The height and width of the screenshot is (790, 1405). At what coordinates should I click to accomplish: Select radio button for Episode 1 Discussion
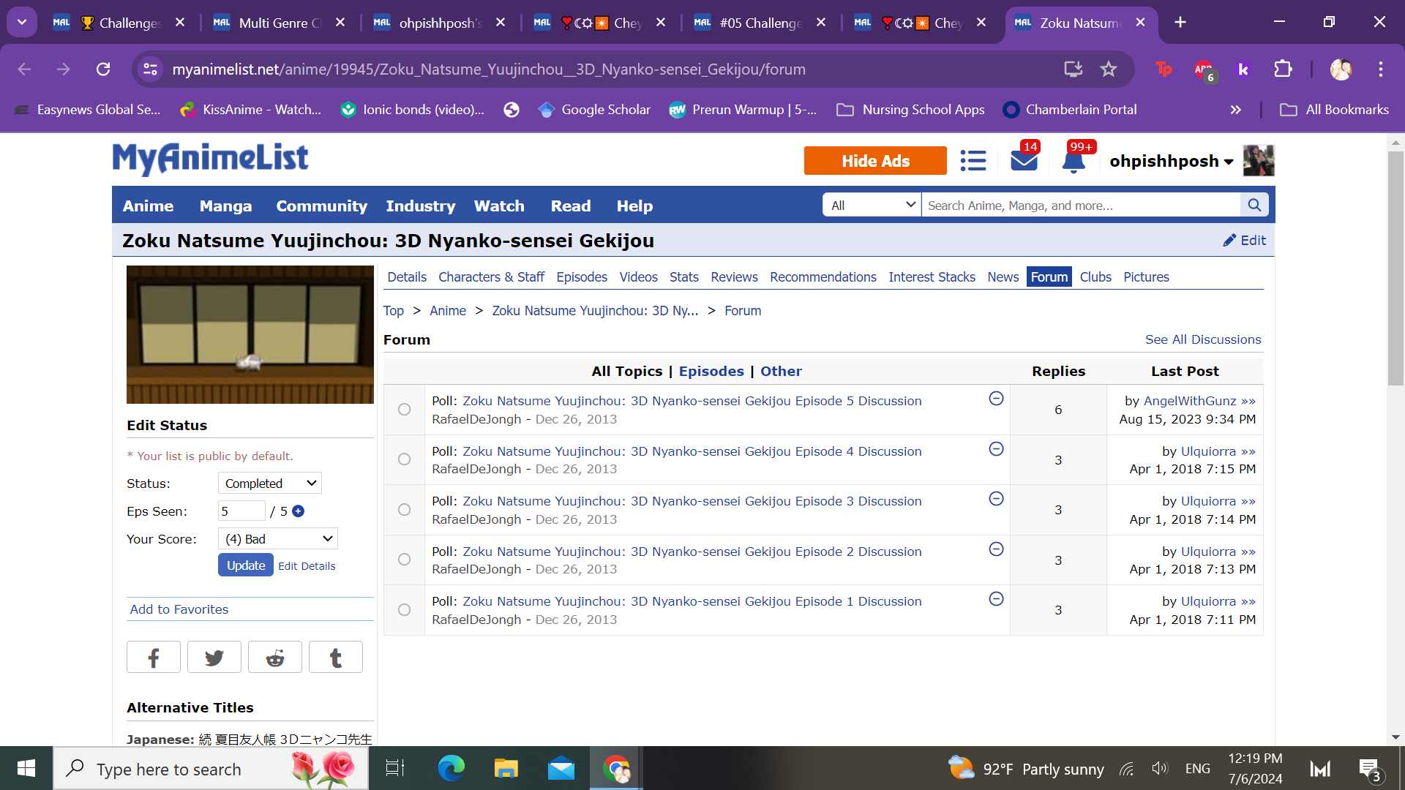[x=404, y=610]
